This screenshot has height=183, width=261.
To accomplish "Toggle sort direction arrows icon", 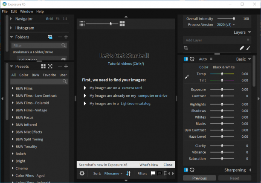I will (x=128, y=173).
